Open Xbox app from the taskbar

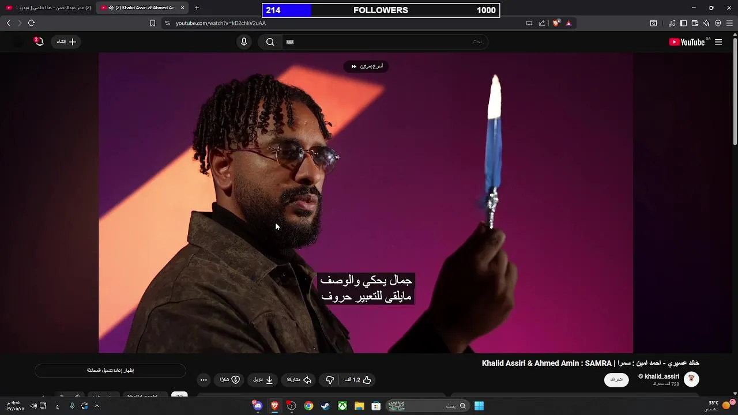pyautogui.click(x=342, y=406)
